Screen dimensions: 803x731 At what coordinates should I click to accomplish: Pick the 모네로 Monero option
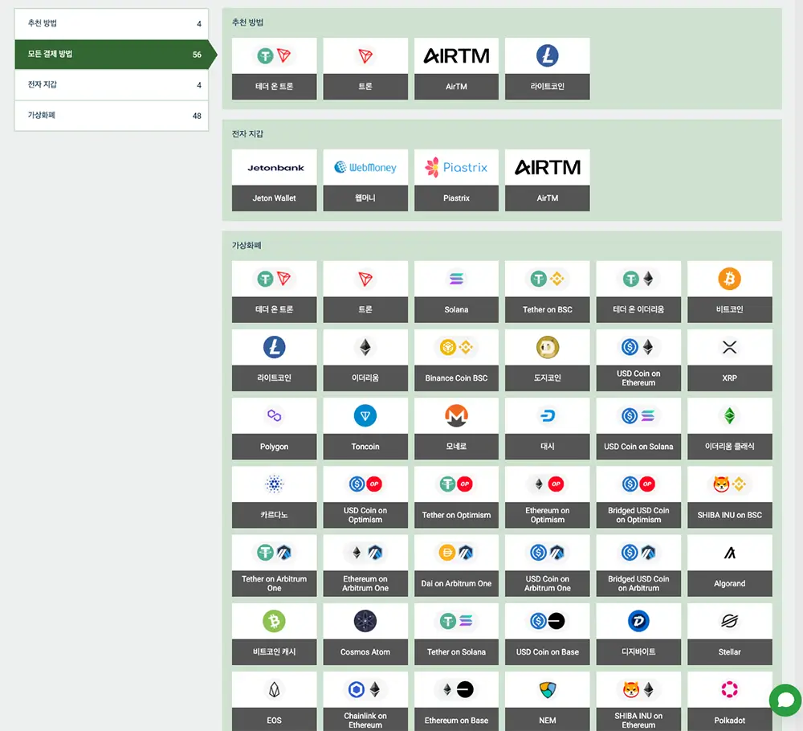(456, 429)
